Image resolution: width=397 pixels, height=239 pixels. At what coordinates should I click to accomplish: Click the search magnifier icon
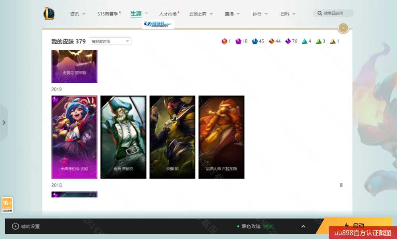pos(320,13)
